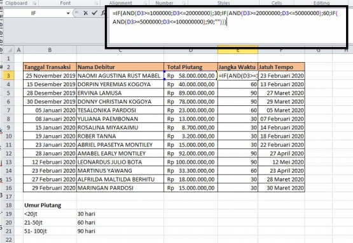Open the Clipboard group dialog launcher

(x=34, y=3)
